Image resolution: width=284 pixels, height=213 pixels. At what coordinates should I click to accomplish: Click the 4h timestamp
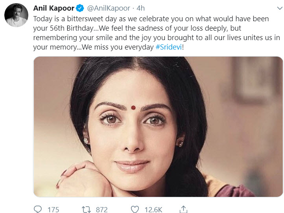coord(141,8)
